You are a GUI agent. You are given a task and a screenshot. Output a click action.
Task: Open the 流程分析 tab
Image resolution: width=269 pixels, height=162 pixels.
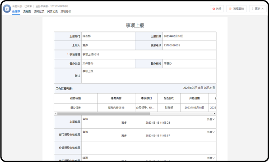click(66, 11)
